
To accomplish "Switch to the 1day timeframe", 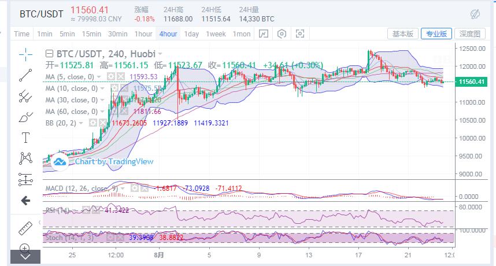I will [x=191, y=34].
